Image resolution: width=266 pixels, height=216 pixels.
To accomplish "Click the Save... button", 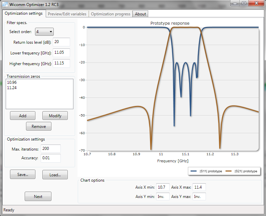I will click(x=23, y=174).
